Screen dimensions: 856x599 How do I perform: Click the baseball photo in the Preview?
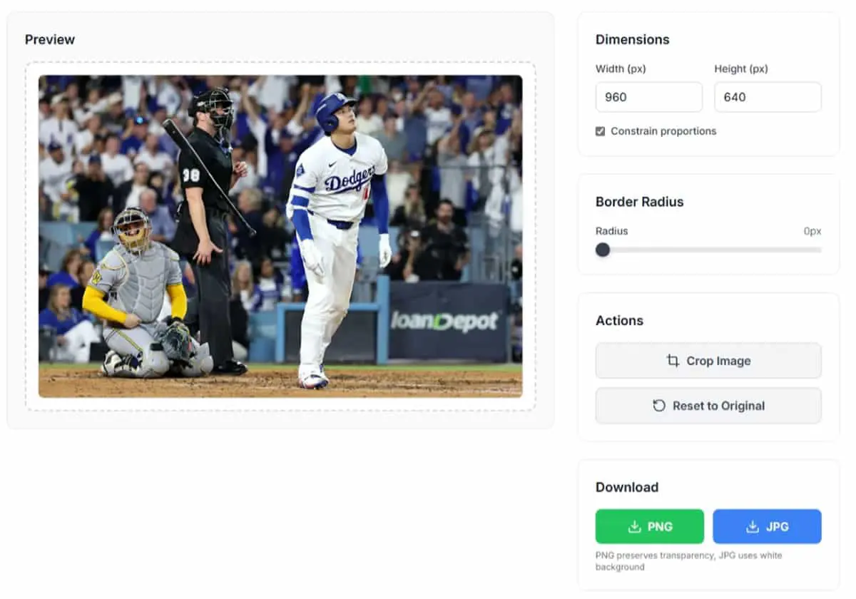click(x=280, y=236)
